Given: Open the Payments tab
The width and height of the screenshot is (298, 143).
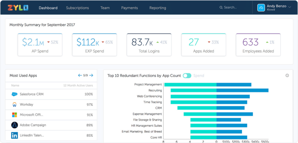Looking at the screenshot, I should click(129, 8).
